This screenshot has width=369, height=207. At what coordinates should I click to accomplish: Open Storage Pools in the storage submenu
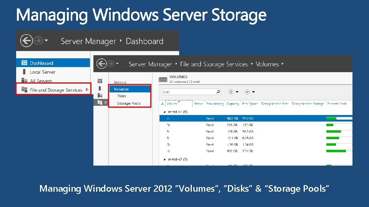coord(129,103)
